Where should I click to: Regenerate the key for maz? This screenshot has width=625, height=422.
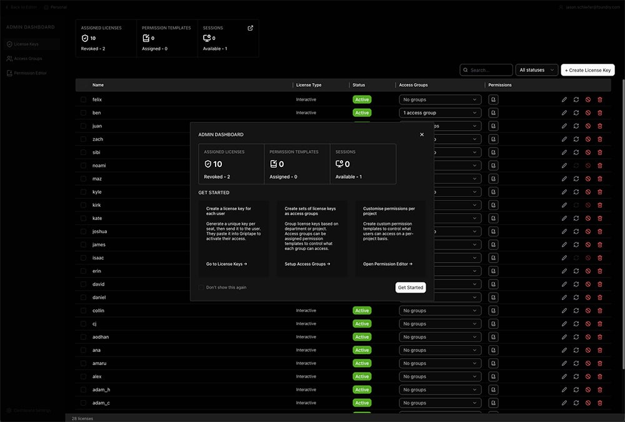tap(576, 179)
